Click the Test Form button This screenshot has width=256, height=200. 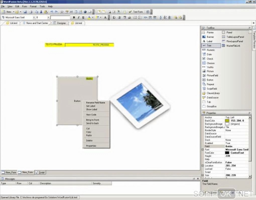point(136,12)
